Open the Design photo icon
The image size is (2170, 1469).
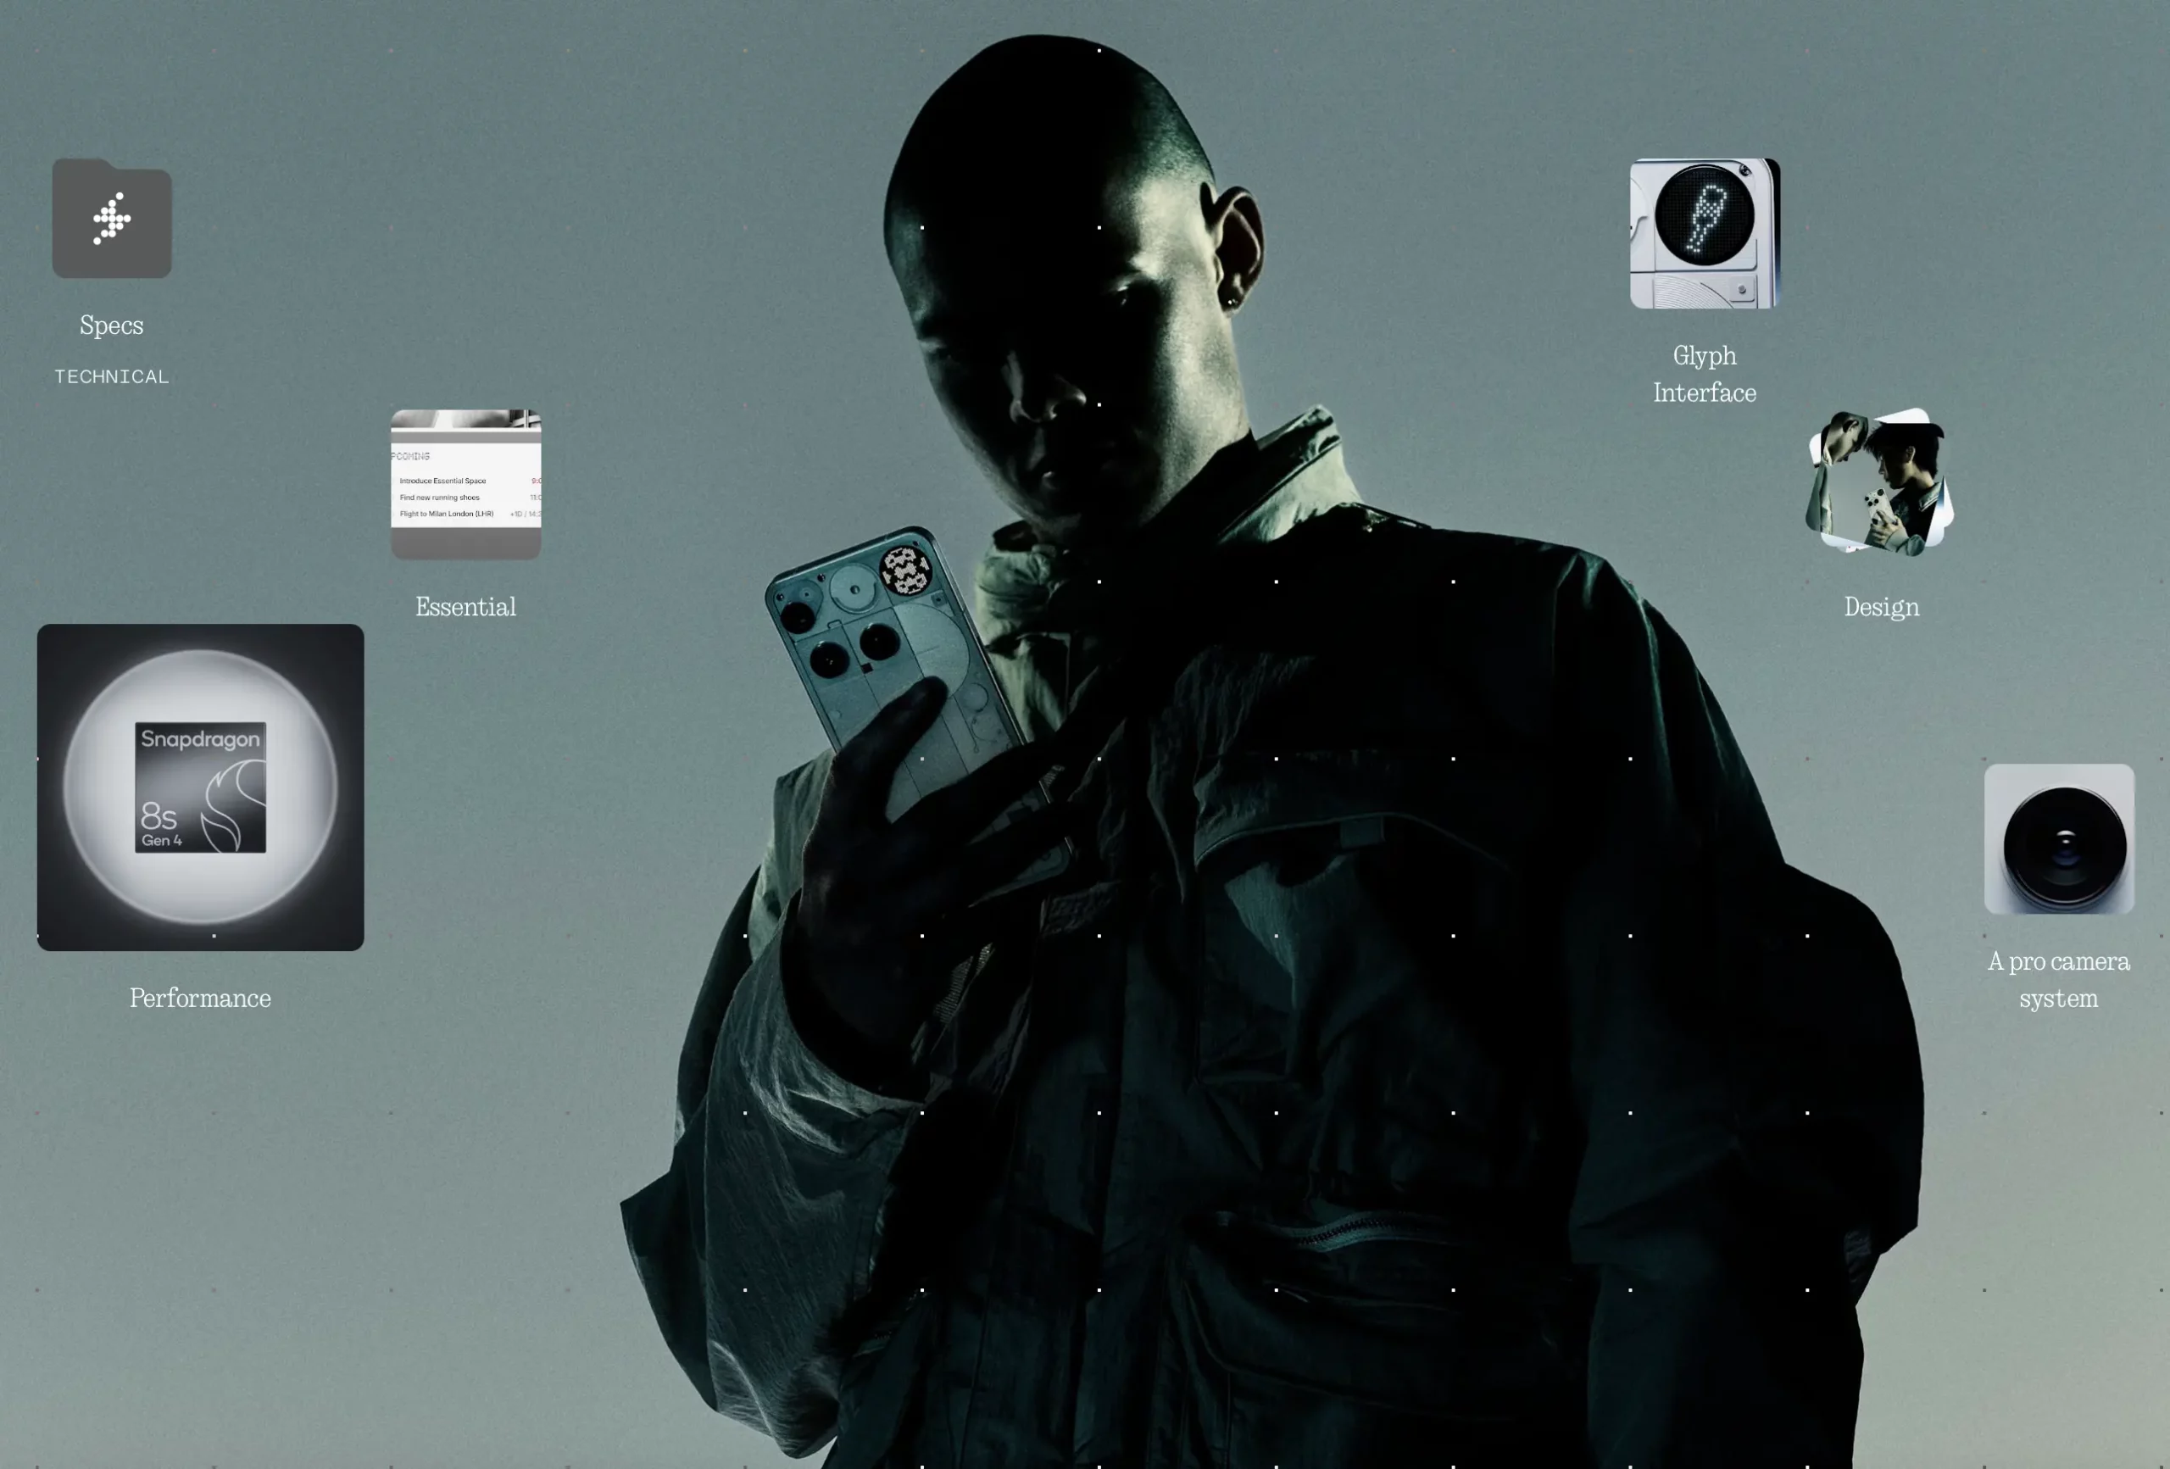coord(1879,481)
